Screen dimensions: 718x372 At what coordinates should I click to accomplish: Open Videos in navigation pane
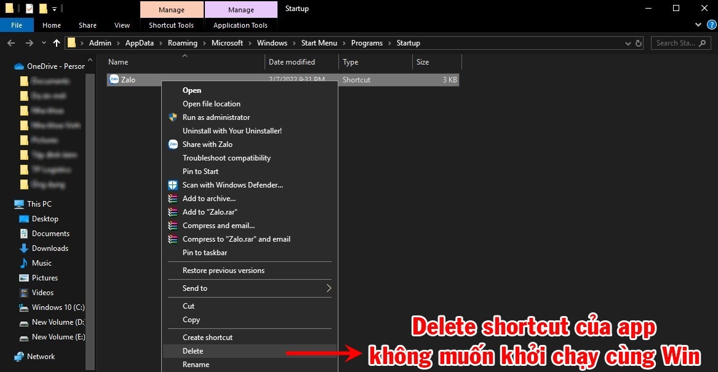tap(36, 293)
